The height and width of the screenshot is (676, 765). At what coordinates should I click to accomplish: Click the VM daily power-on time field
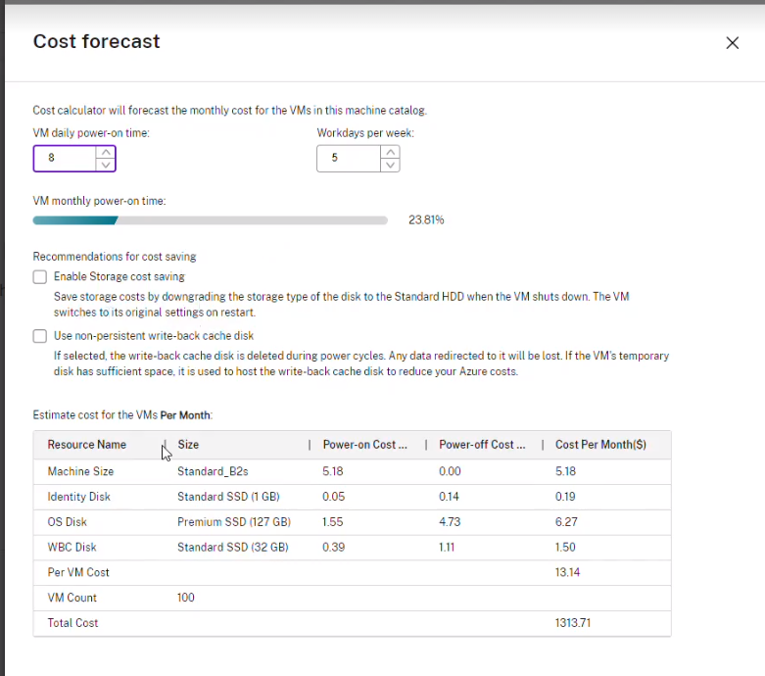coord(64,158)
